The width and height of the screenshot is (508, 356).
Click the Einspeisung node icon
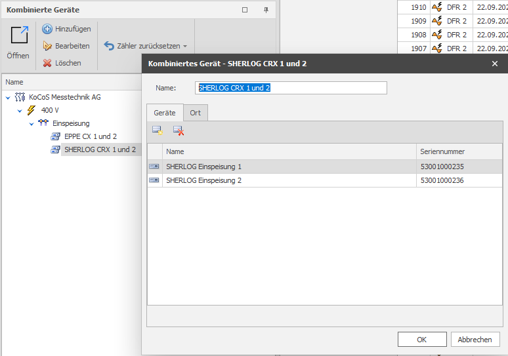coord(43,123)
